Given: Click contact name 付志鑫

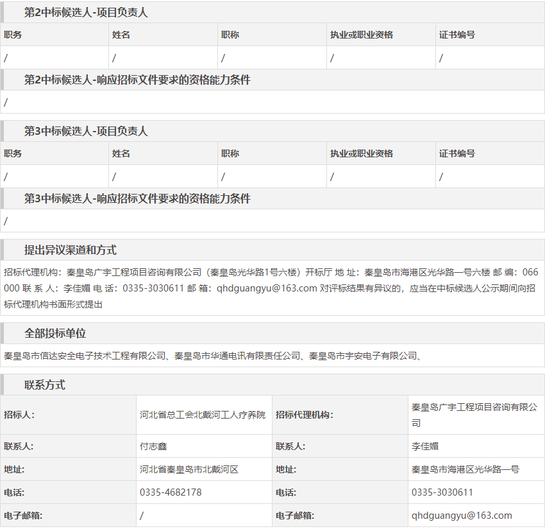Looking at the screenshot, I should [x=153, y=446].
